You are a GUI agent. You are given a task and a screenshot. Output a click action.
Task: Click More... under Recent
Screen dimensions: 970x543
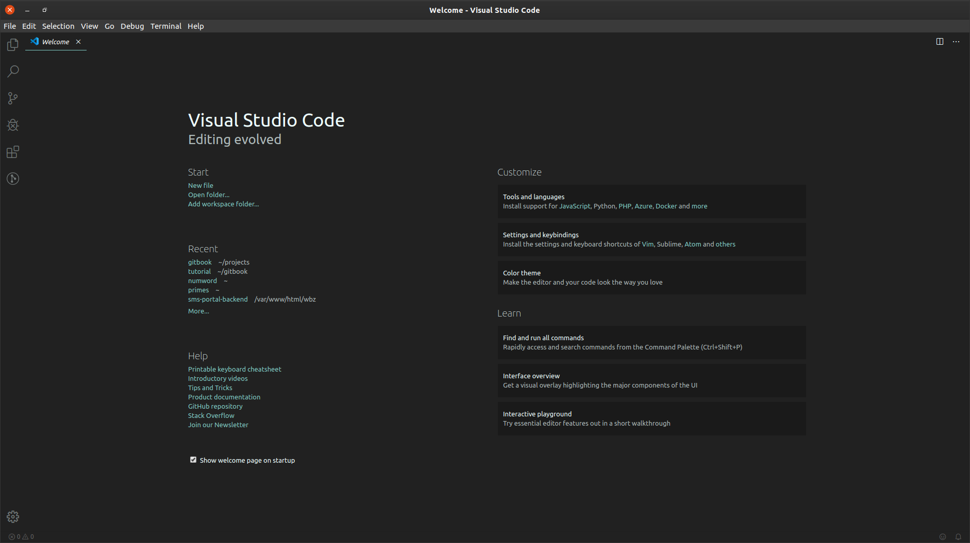198,311
